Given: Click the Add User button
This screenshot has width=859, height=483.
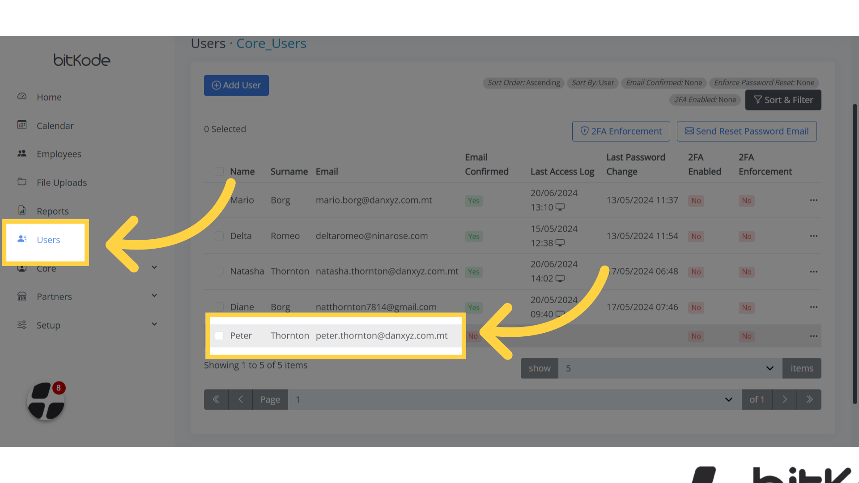Looking at the screenshot, I should coord(236,85).
